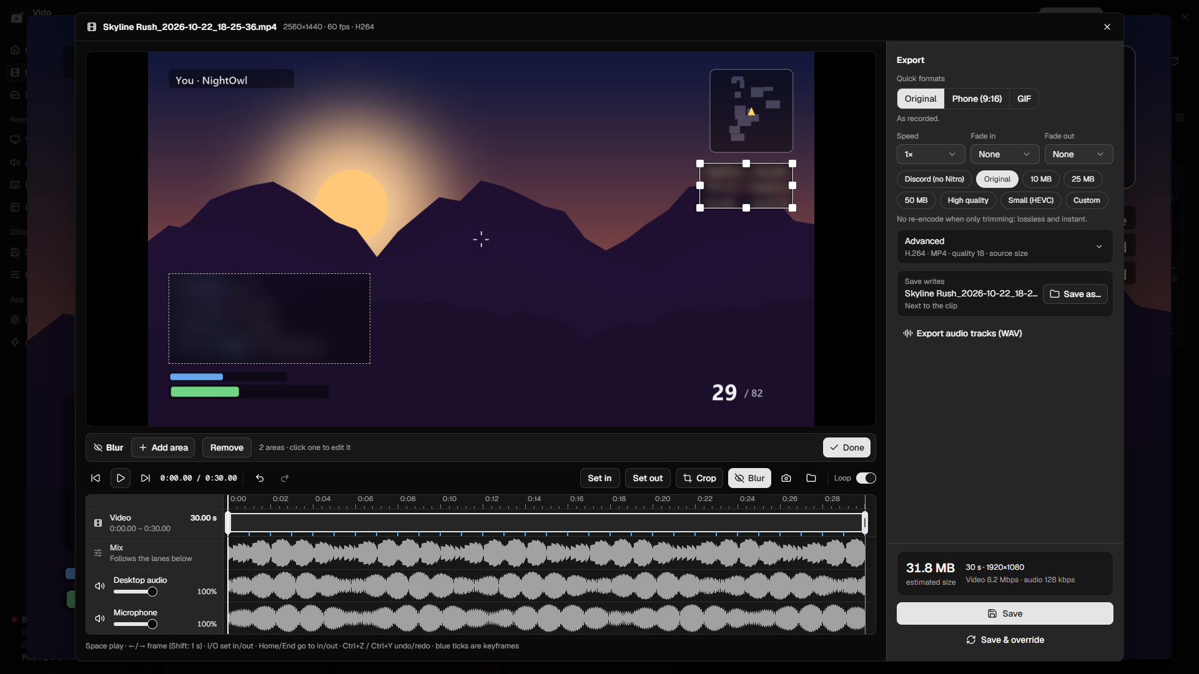This screenshot has height=674, width=1199.
Task: Choose the Small (HEVC) preset
Action: [1030, 200]
